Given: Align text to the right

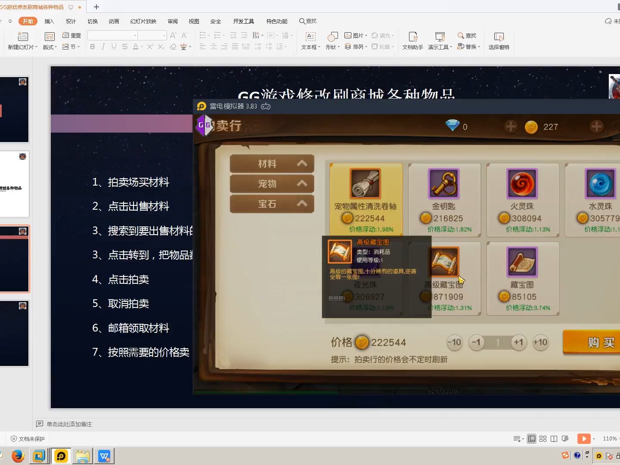Looking at the screenshot, I should click(224, 46).
